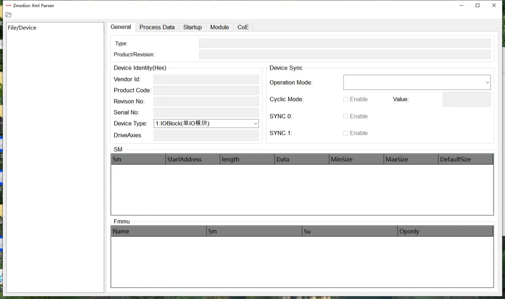
Task: Maximize the Zmotion Xml Parser window
Action: 477,6
